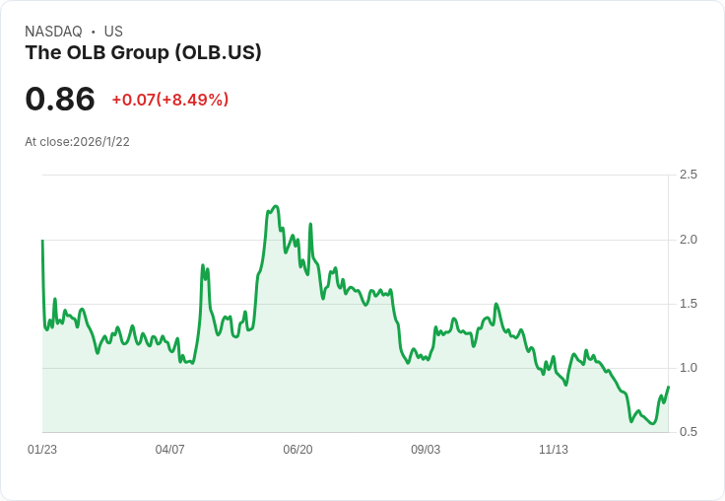Screen dimensions: 725x501
Task: Click the 1.0 price axis label
Action: [688, 368]
